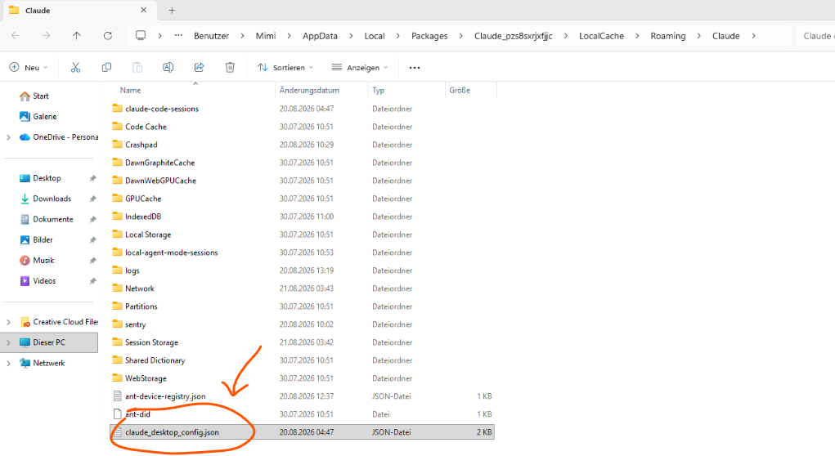
Task: Navigate to LocalCache in breadcrumb
Action: [x=601, y=36]
